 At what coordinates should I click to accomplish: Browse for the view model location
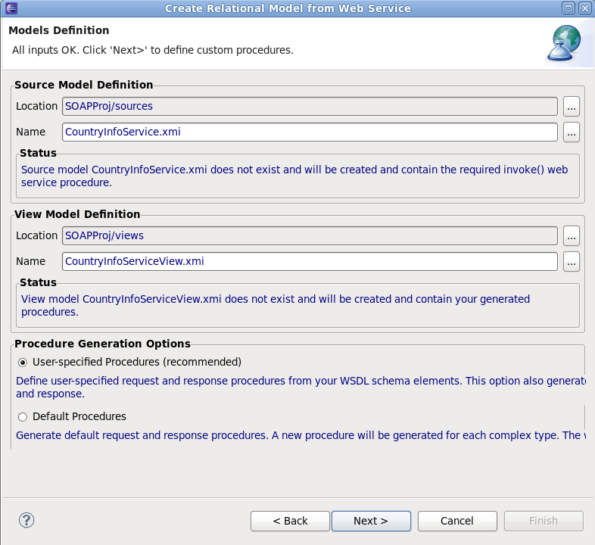(572, 235)
